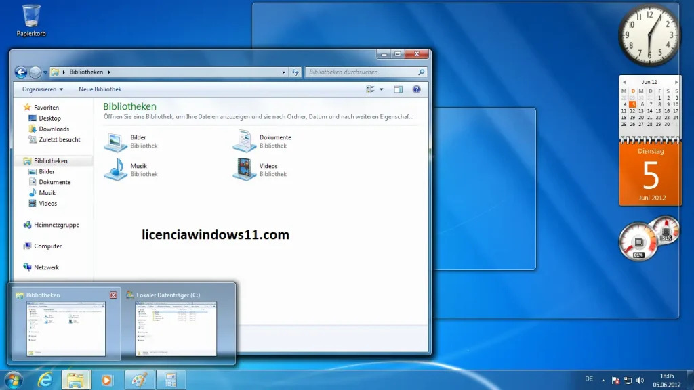Image resolution: width=694 pixels, height=390 pixels.
Task: Select Dokumente in the navigation tree
Action: pyautogui.click(x=54, y=182)
